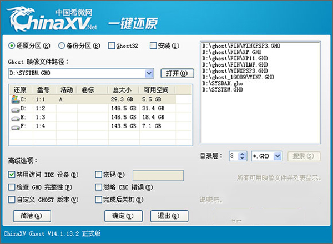Click partition number 1:1 in the table
The height and width of the screenshot is (244, 333).
point(40,99)
